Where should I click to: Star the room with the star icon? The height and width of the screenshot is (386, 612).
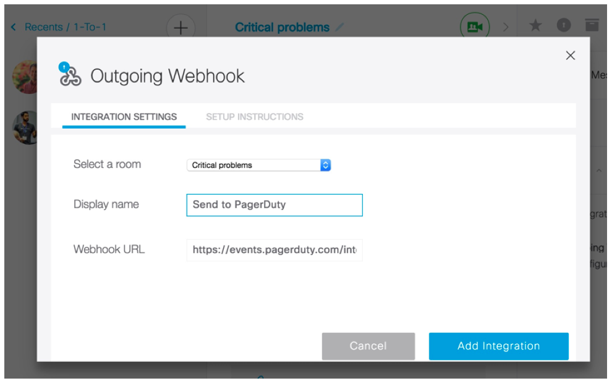(535, 25)
